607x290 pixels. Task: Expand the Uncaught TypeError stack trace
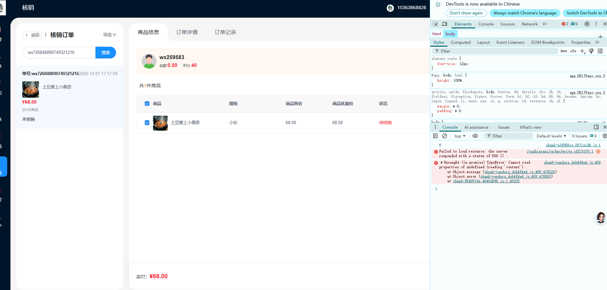(x=442, y=162)
